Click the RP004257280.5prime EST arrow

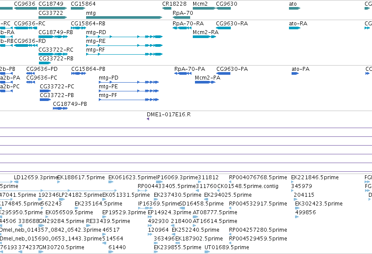coord(230,235)
